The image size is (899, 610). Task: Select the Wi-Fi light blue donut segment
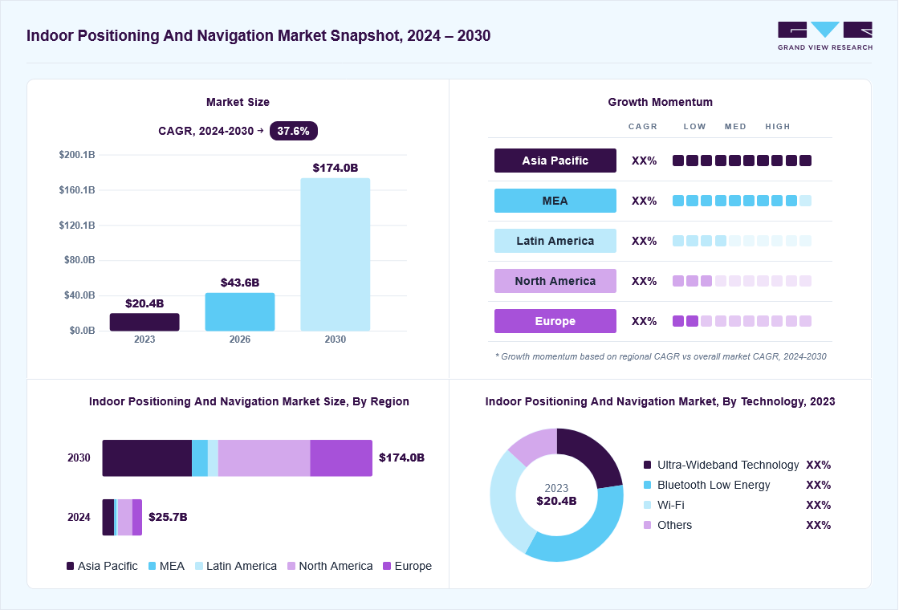pos(506,506)
